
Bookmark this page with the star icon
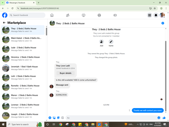click(x=155, y=8)
